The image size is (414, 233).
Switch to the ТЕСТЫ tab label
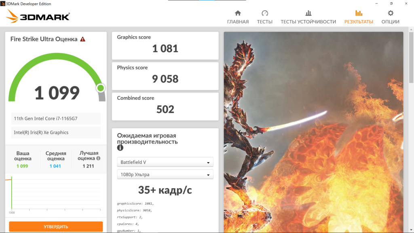pos(265,22)
